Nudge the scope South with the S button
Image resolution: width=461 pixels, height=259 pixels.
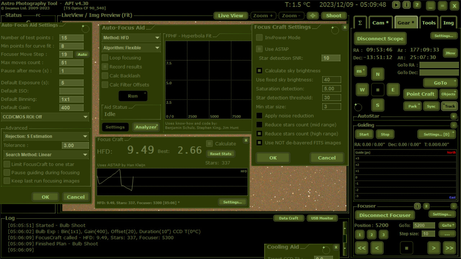pyautogui.click(x=378, y=105)
